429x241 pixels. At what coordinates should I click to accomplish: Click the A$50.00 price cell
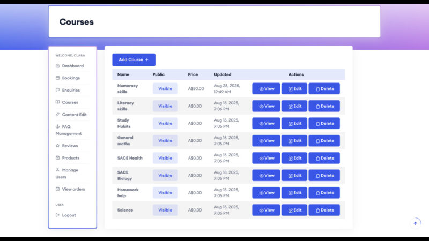tap(196, 88)
